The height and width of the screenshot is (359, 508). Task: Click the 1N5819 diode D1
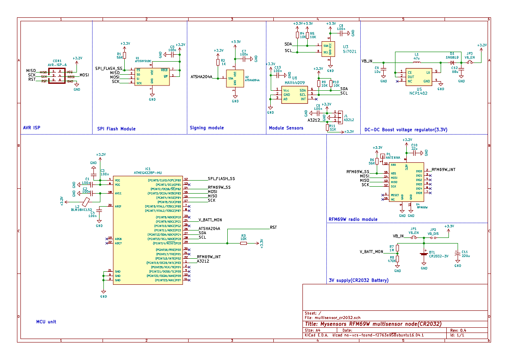(x=452, y=63)
